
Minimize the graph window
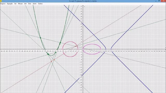click(156, 1)
